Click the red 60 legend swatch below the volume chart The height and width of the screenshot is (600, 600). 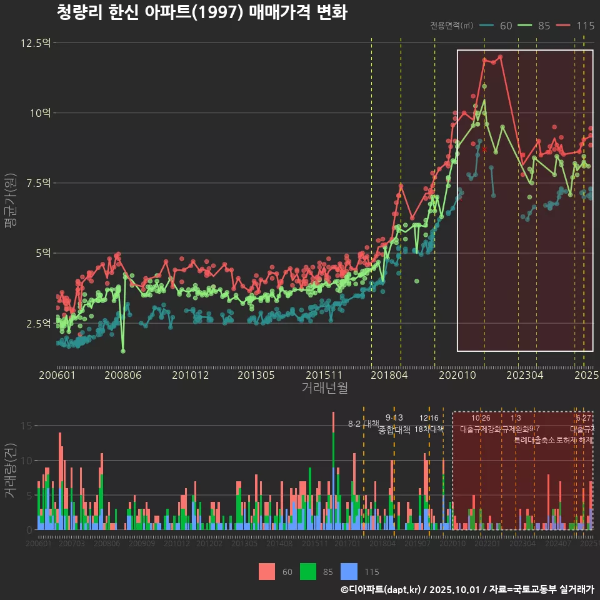click(267, 571)
